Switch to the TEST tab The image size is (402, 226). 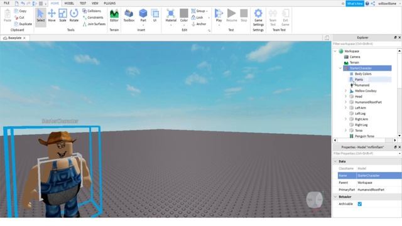(x=83, y=3)
